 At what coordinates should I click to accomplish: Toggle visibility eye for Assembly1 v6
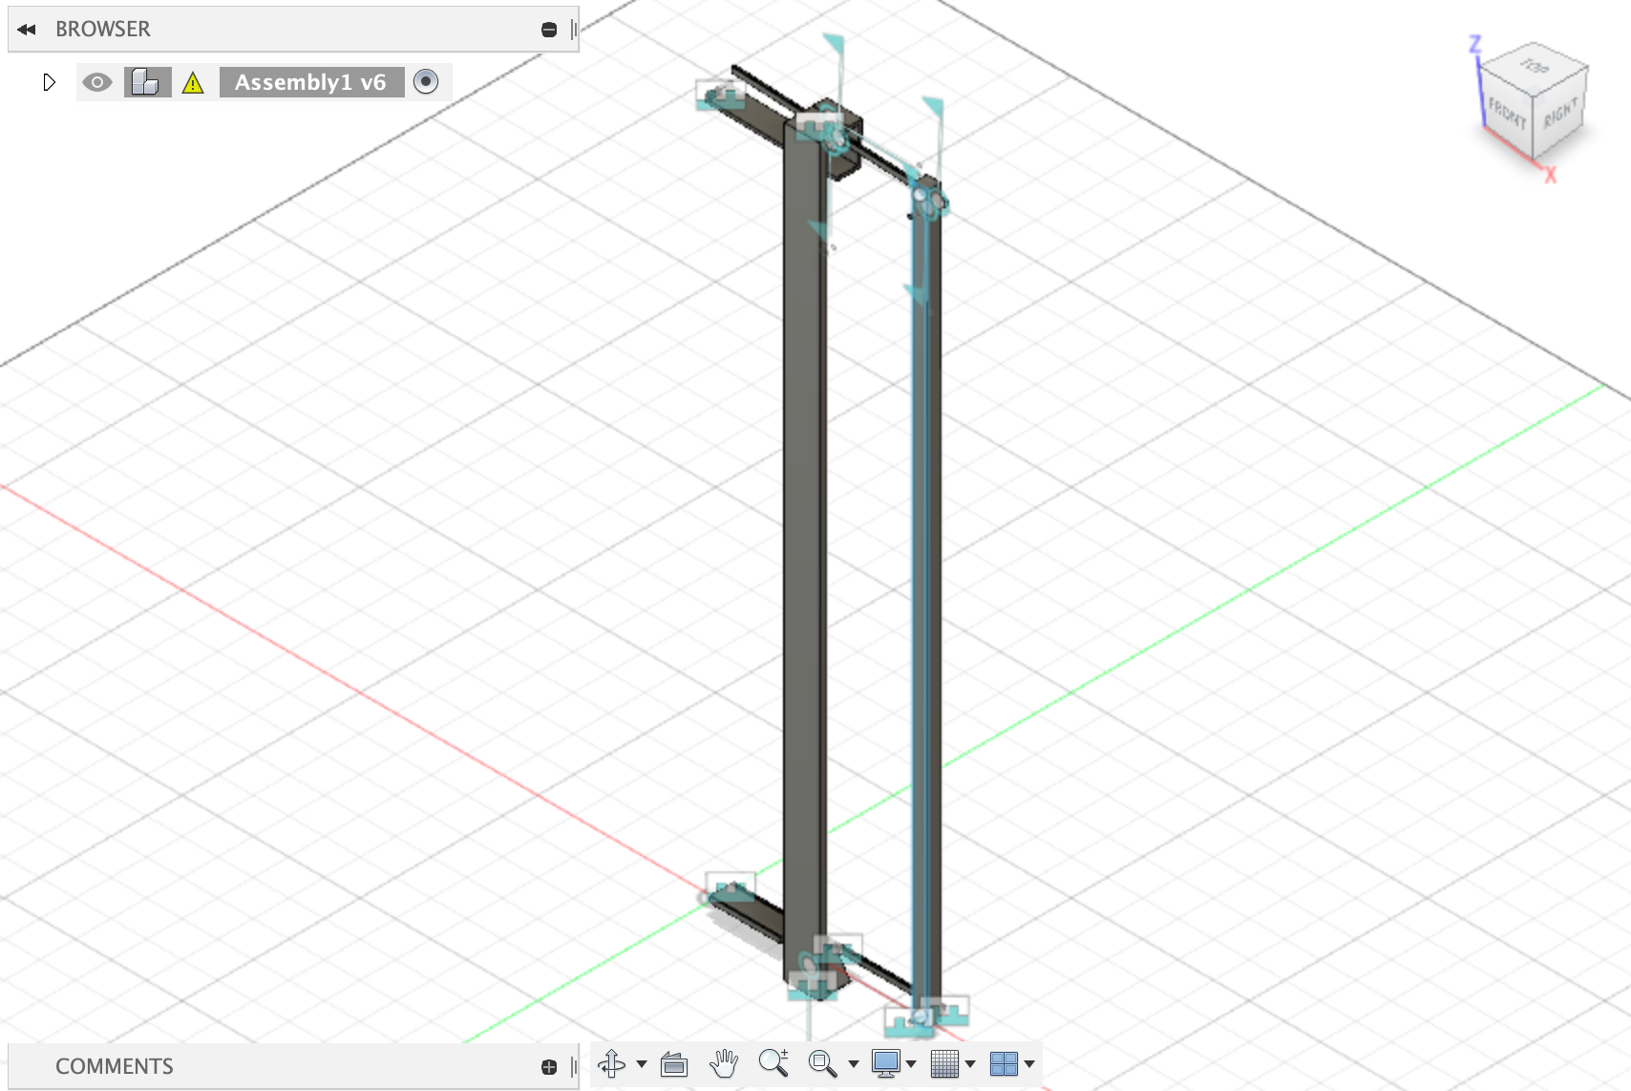(97, 82)
